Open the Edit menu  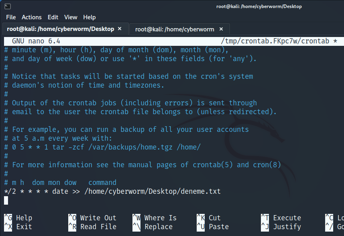53,17
